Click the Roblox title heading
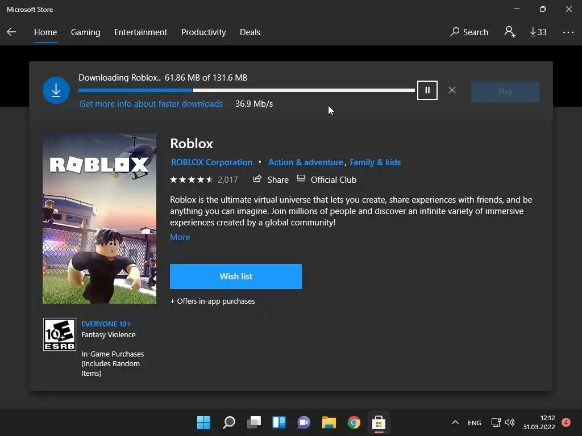This screenshot has height=436, width=582. pyautogui.click(x=192, y=144)
